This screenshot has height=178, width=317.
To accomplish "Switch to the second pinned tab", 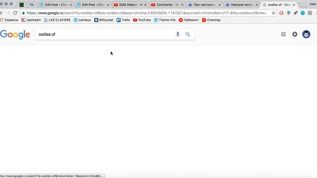I will tap(32, 4).
